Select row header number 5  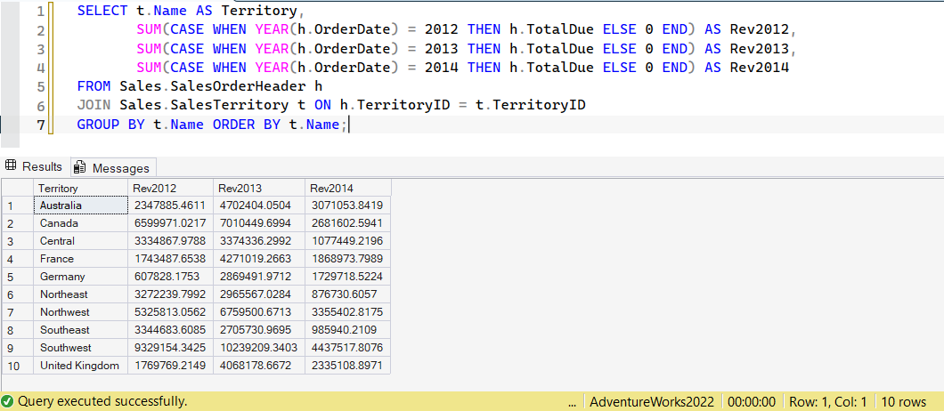[x=17, y=277]
